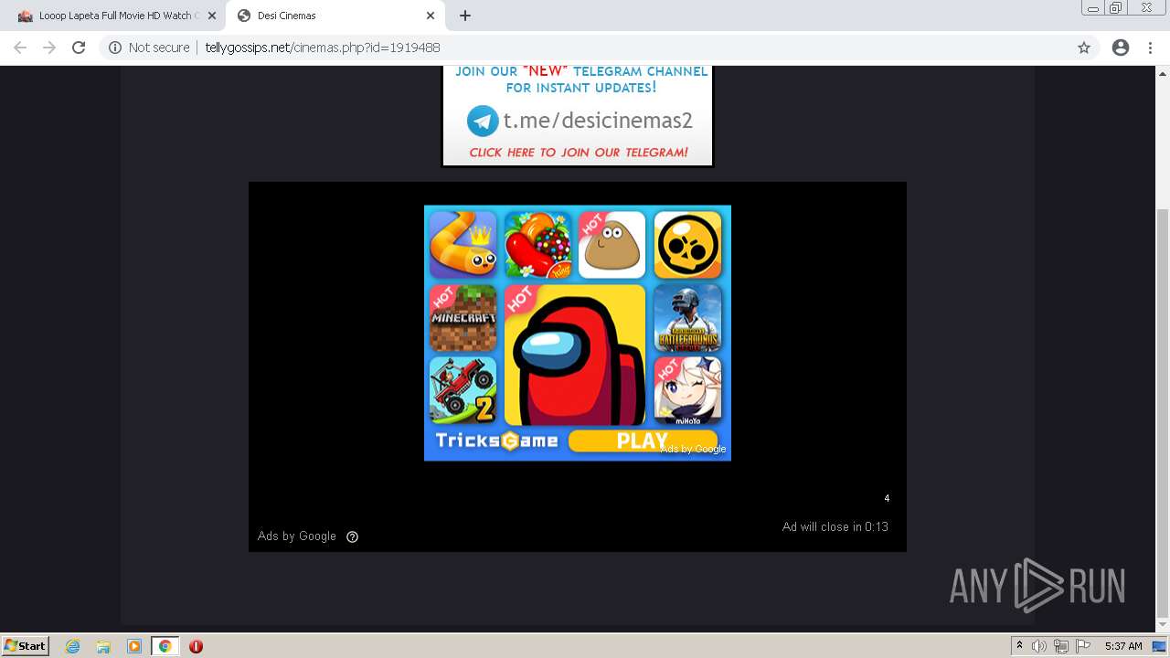The width and height of the screenshot is (1170, 658).
Task: Launch Internet Explorer from taskbar
Action: 73,646
